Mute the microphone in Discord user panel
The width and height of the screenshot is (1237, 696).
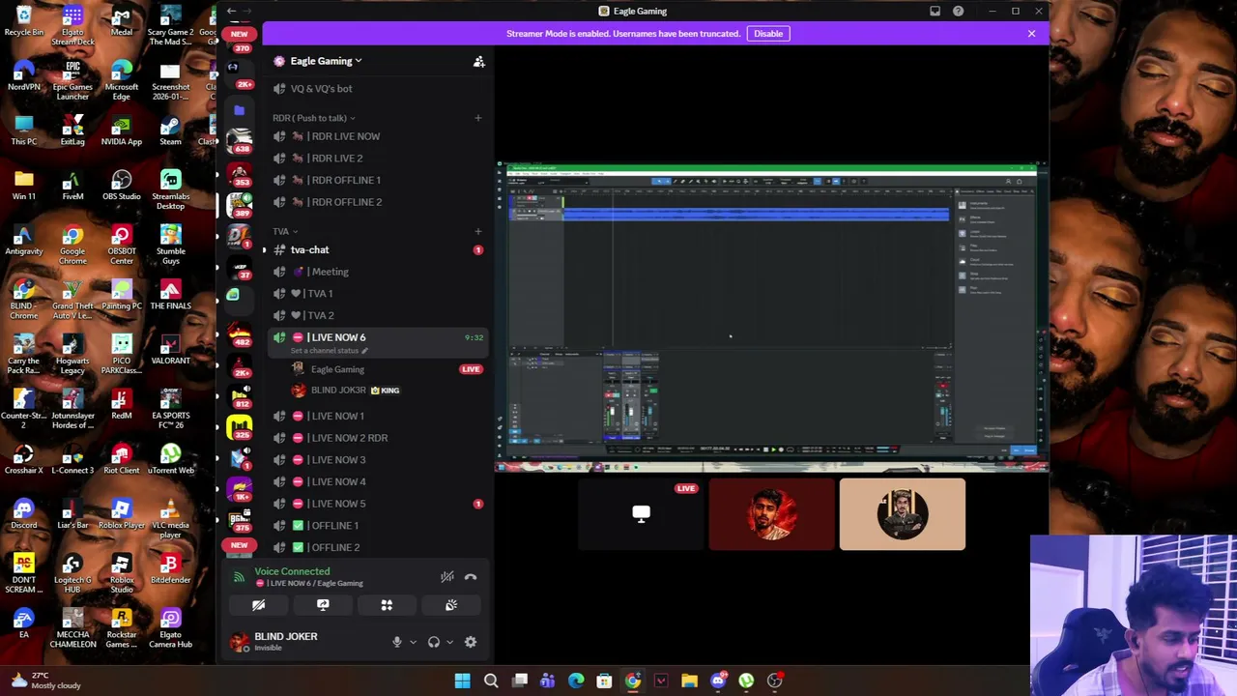click(x=396, y=642)
